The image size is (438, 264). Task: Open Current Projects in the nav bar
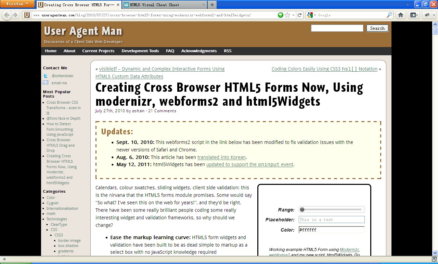pyautogui.click(x=98, y=51)
